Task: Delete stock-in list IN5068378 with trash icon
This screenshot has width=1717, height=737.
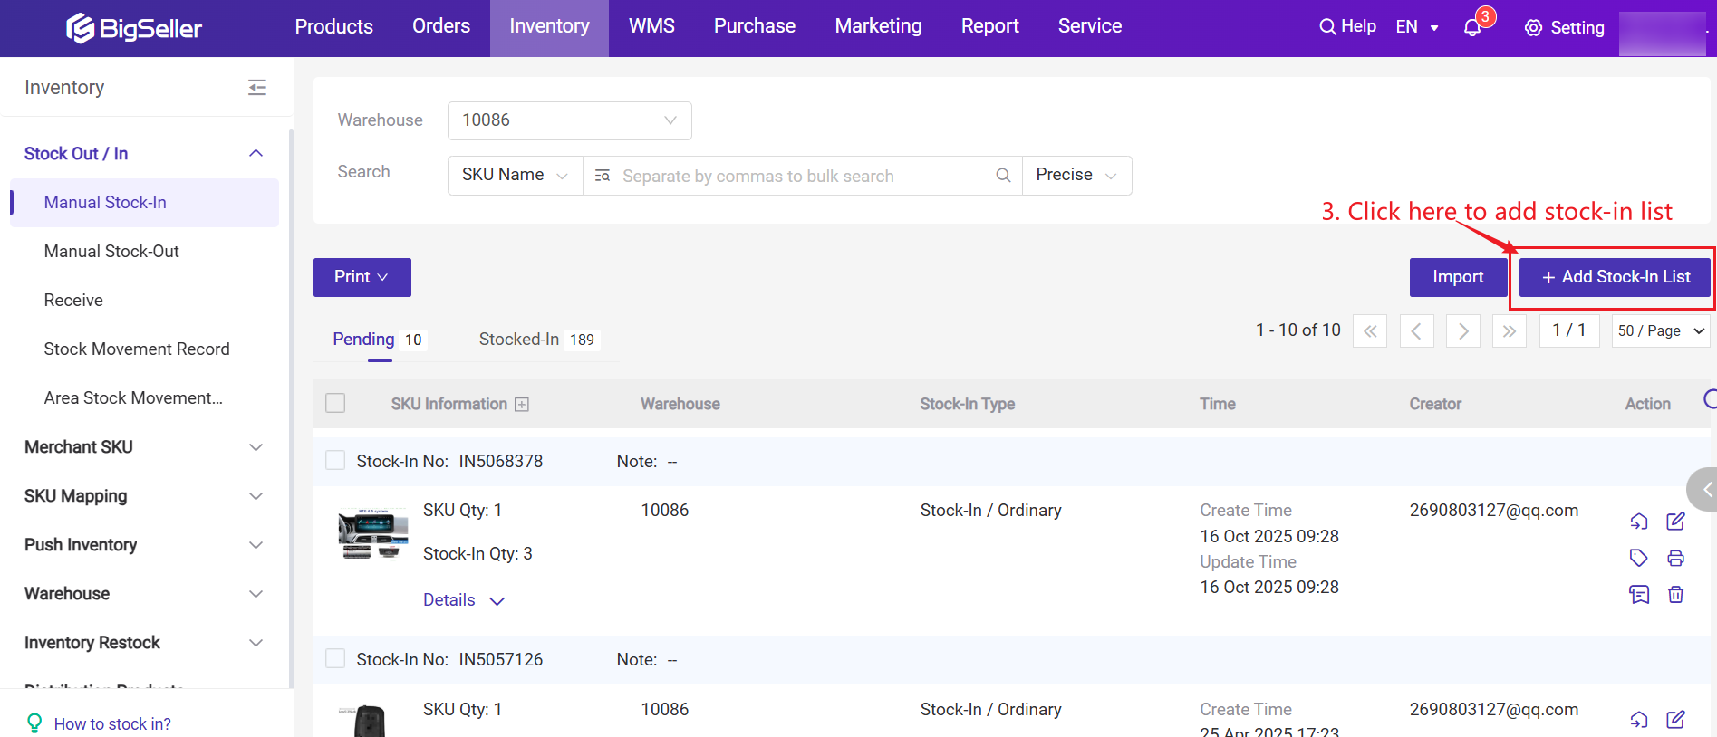Action: [1675, 595]
